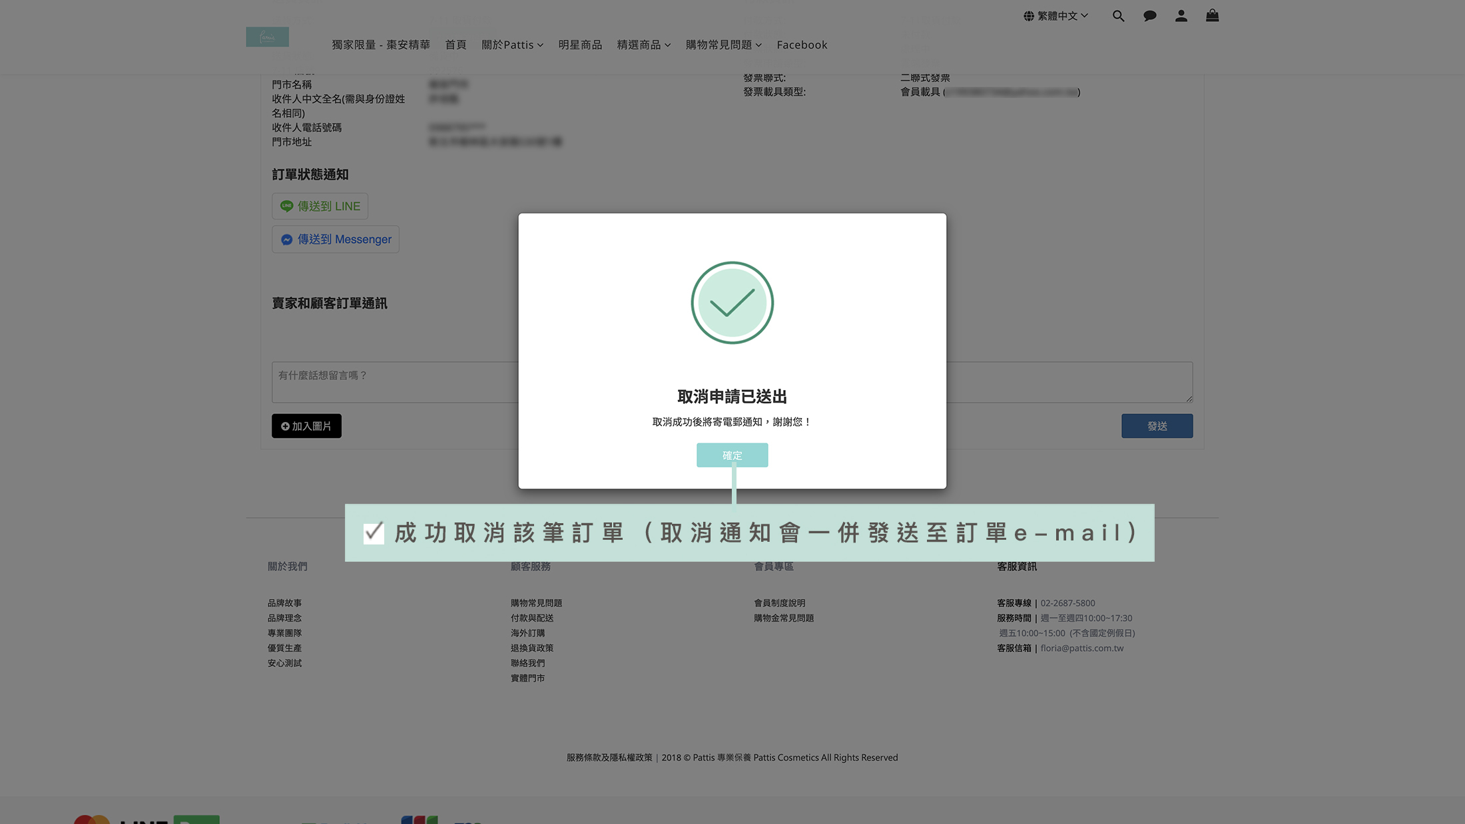Click the 加入圖片 add image button
Screen dimensions: 1465x824
(x=306, y=426)
